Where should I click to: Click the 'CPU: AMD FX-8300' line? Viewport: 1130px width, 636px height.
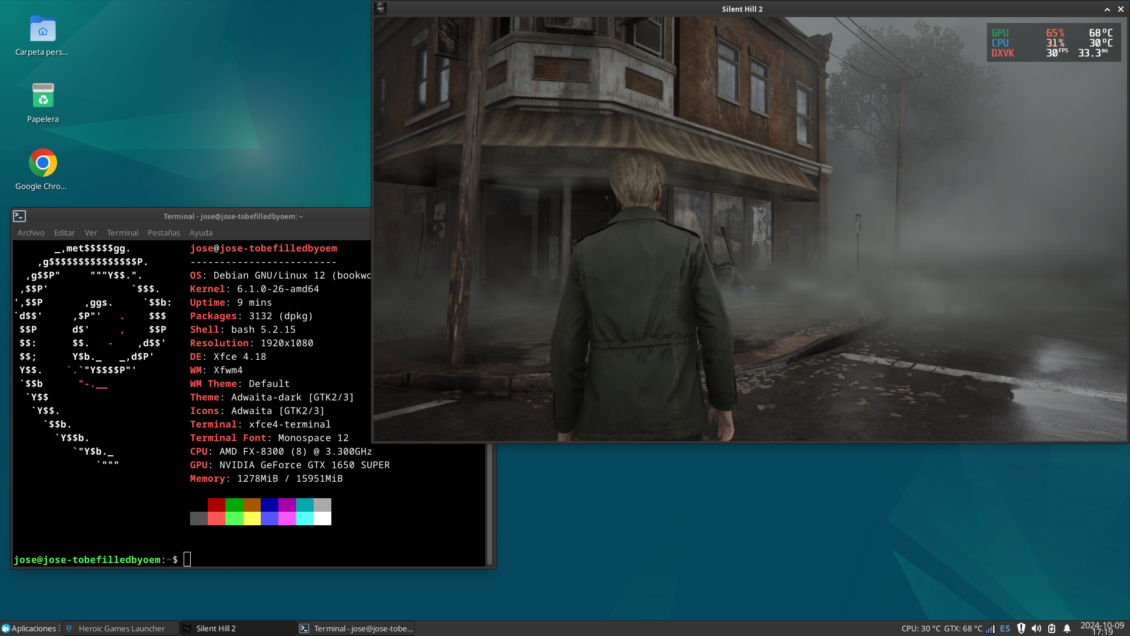[281, 451]
